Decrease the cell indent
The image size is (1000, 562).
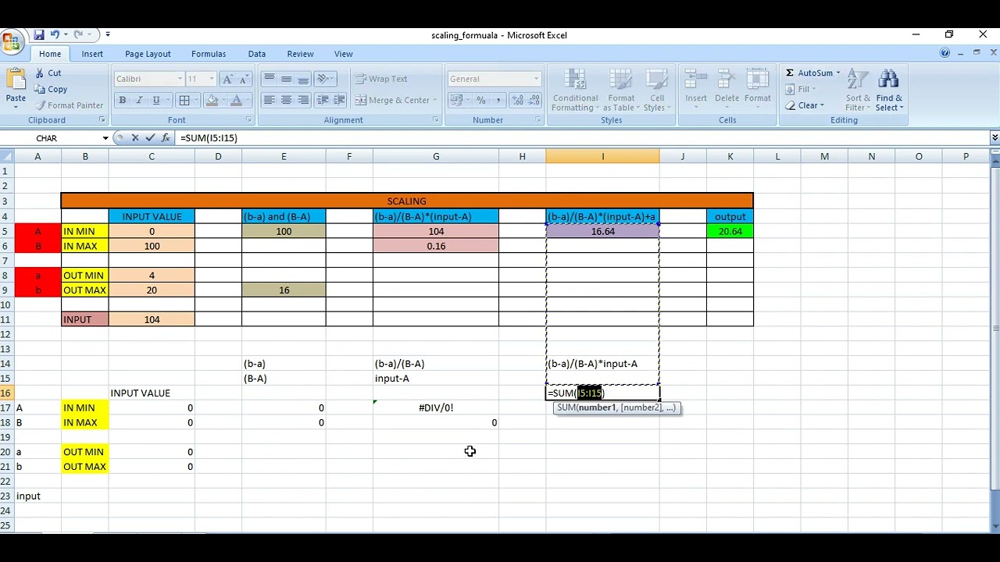tap(324, 100)
